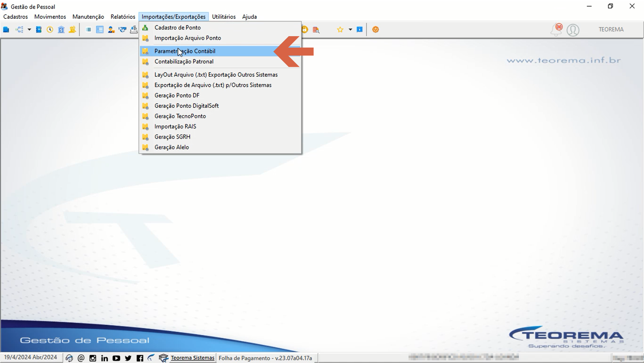The height and width of the screenshot is (363, 644).
Task: Click the handshake toolbar icon
Action: [122, 29]
